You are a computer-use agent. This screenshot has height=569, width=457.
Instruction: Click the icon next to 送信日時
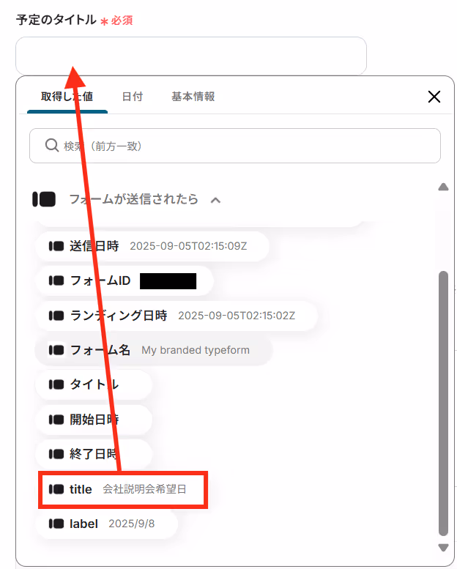[56, 246]
